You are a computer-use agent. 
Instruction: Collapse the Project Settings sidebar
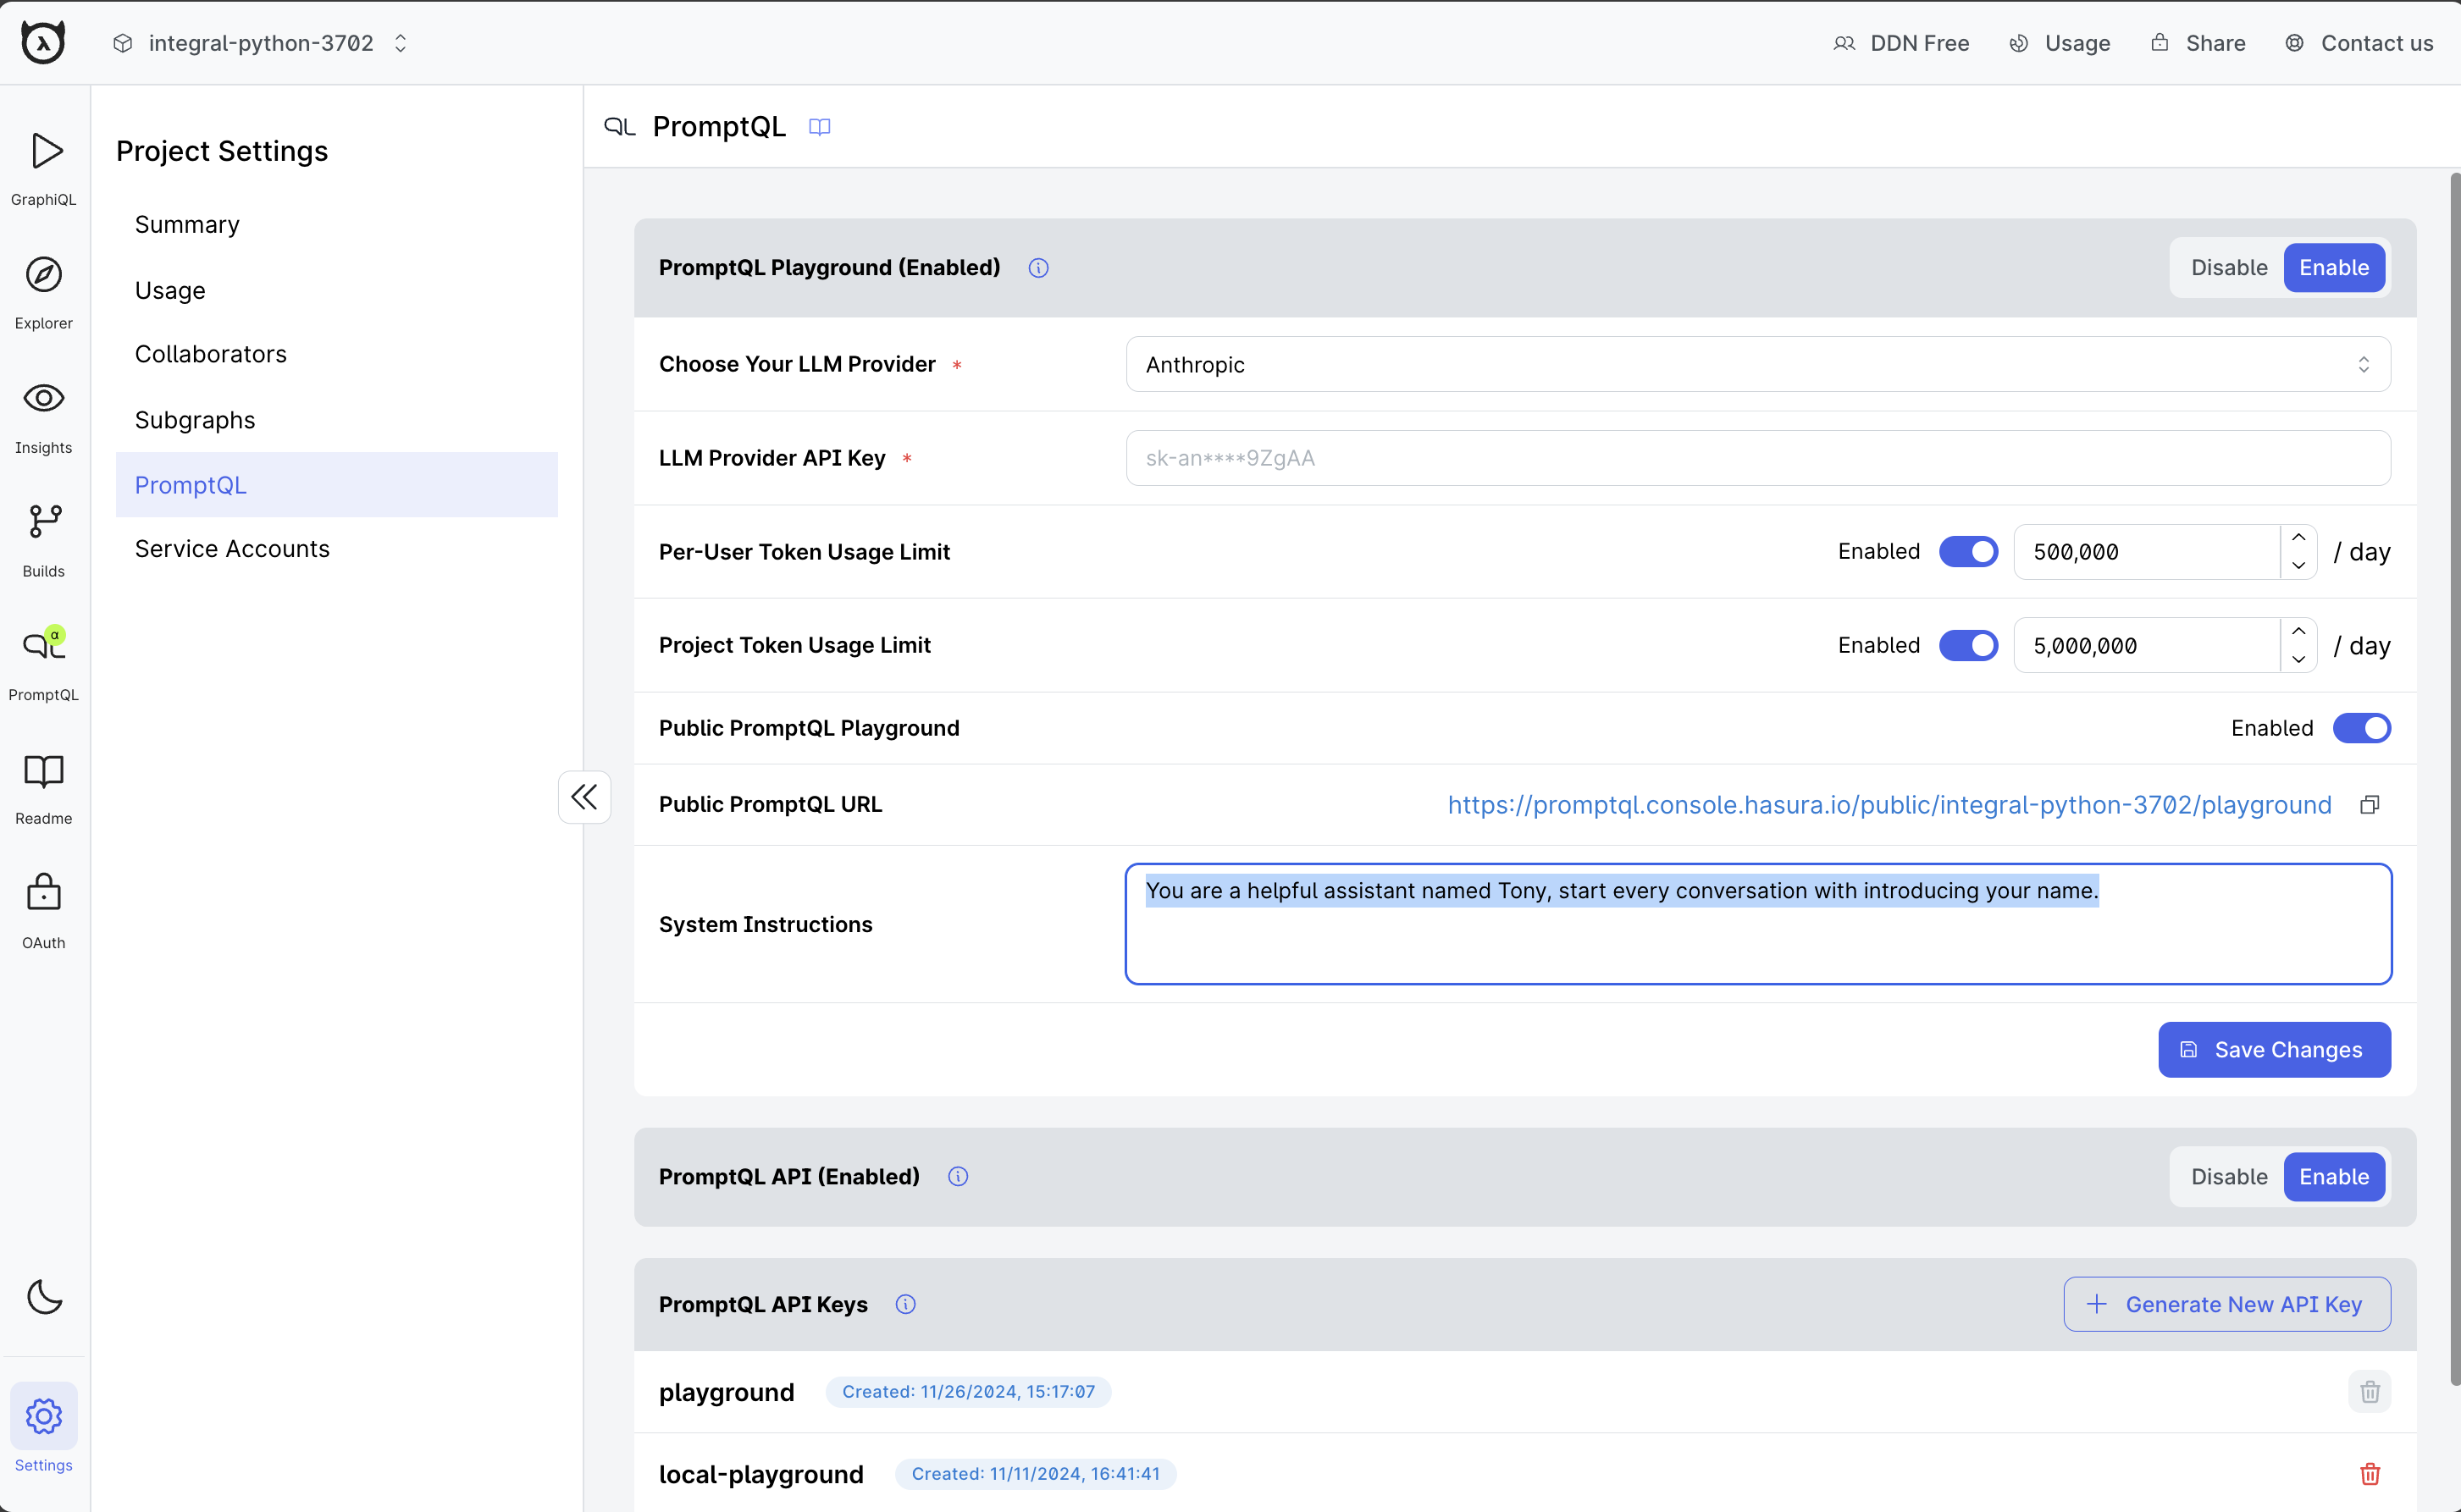pos(584,797)
